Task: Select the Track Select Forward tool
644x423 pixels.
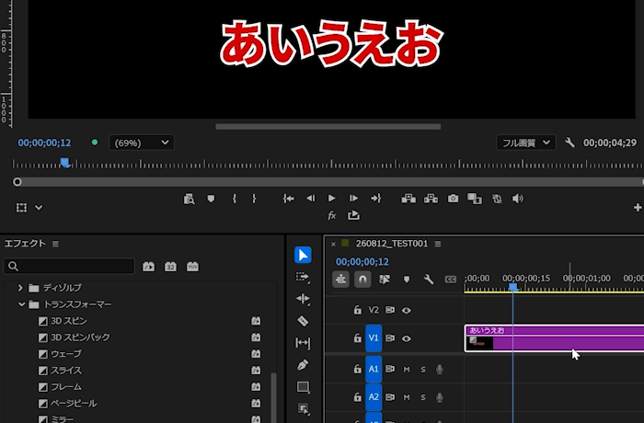Action: (x=303, y=277)
